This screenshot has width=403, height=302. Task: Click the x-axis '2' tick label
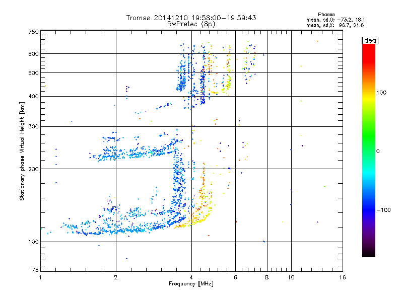coord(116,277)
